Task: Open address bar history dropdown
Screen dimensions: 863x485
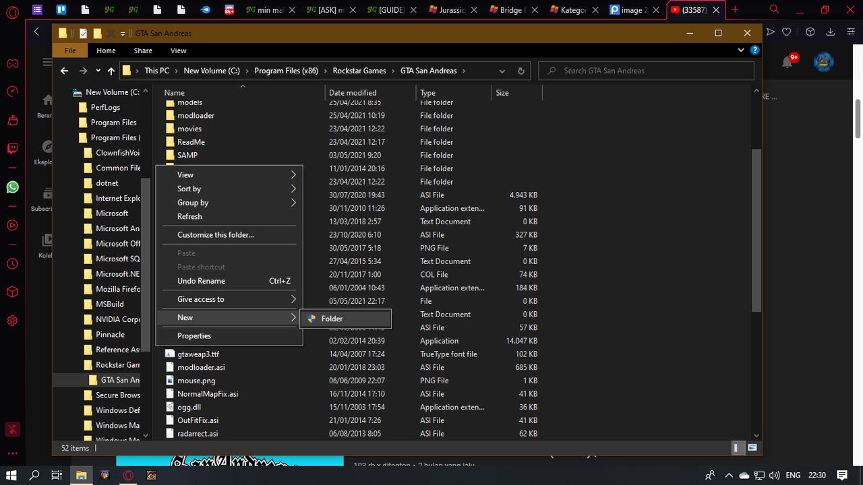Action: click(502, 71)
